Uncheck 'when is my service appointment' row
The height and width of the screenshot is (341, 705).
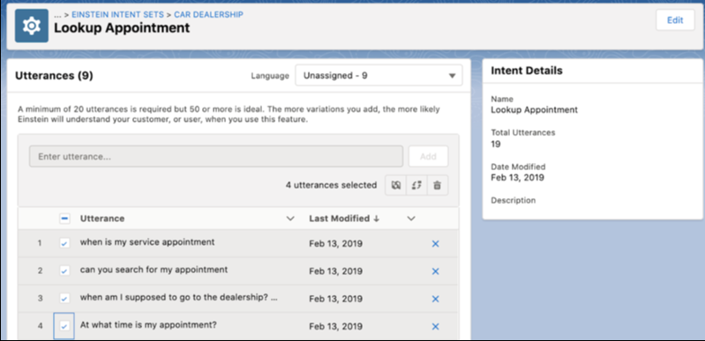click(x=64, y=243)
